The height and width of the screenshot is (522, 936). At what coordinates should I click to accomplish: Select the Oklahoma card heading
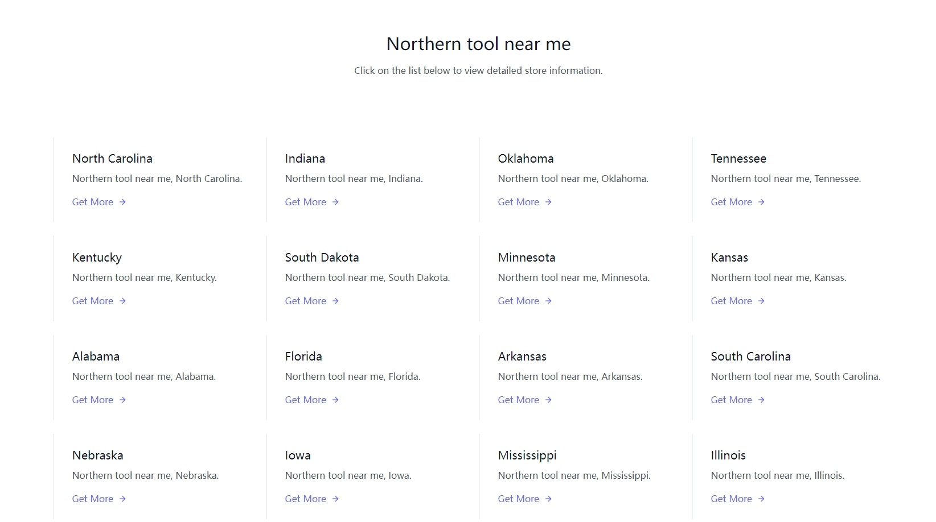coord(526,159)
